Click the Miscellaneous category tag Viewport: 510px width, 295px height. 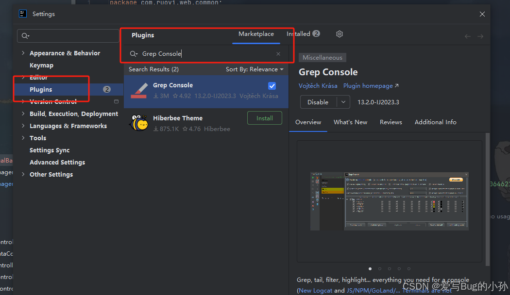(x=323, y=58)
